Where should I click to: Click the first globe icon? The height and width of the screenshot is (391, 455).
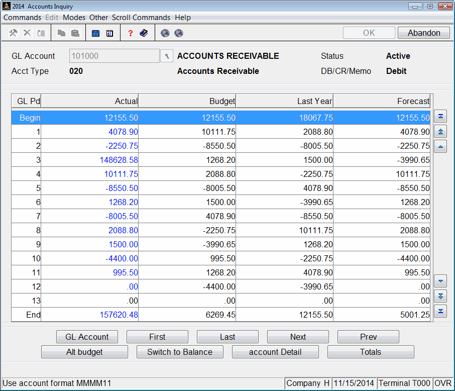(165, 33)
